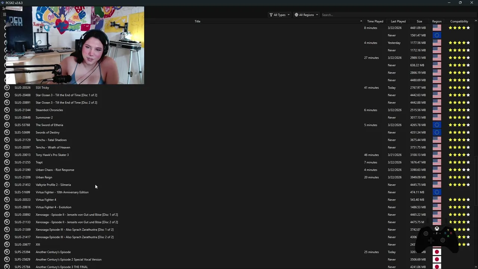This screenshot has width=478, height=269.
Task: Click disc icon of Tenchu - Fatal Shadows
Action: point(7,140)
